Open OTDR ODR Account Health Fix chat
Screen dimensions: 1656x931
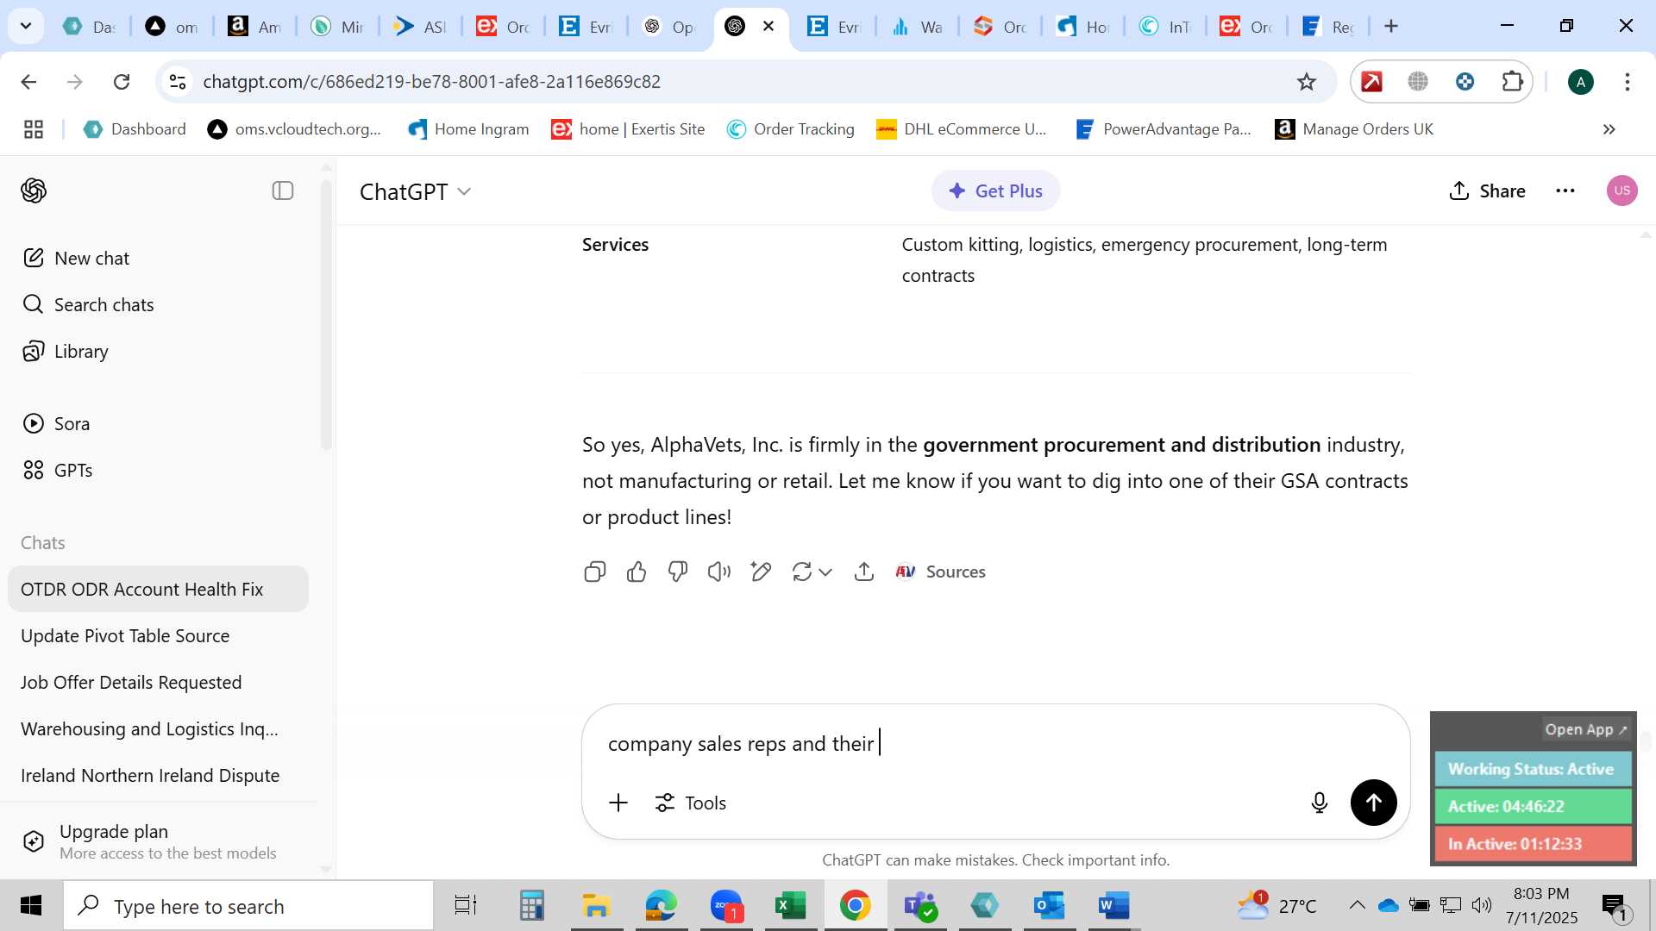158,590
